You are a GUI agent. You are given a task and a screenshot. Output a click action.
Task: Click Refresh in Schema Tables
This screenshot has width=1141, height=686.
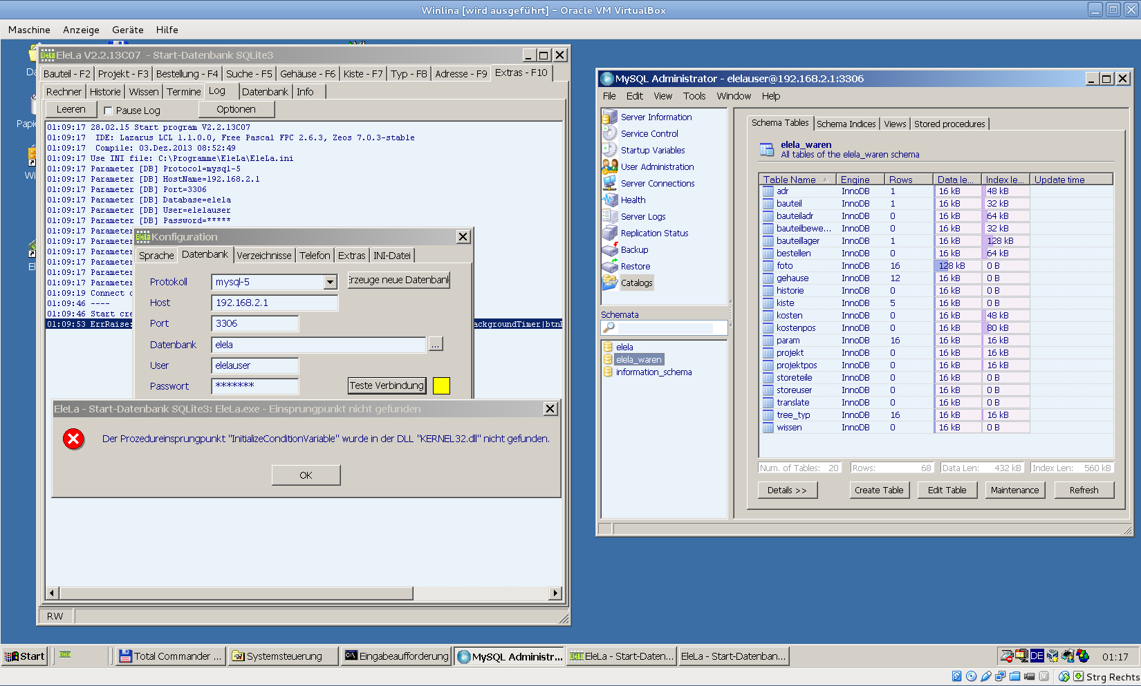(x=1084, y=490)
